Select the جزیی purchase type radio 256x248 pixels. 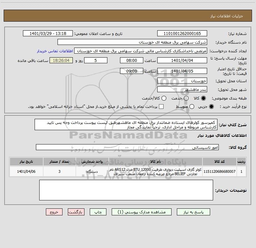pyautogui.click(x=211, y=107)
